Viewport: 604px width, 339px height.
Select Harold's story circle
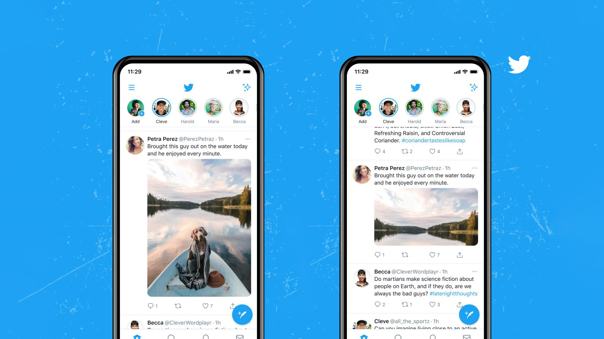[x=187, y=108]
